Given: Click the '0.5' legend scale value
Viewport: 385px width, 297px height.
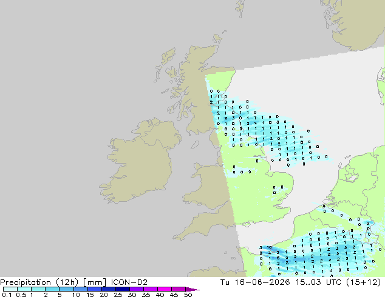Looking at the screenshot, I should (21, 295).
